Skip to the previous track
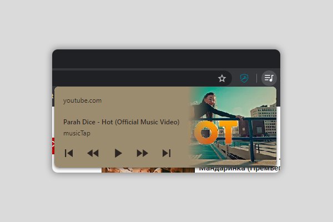 click(69, 153)
